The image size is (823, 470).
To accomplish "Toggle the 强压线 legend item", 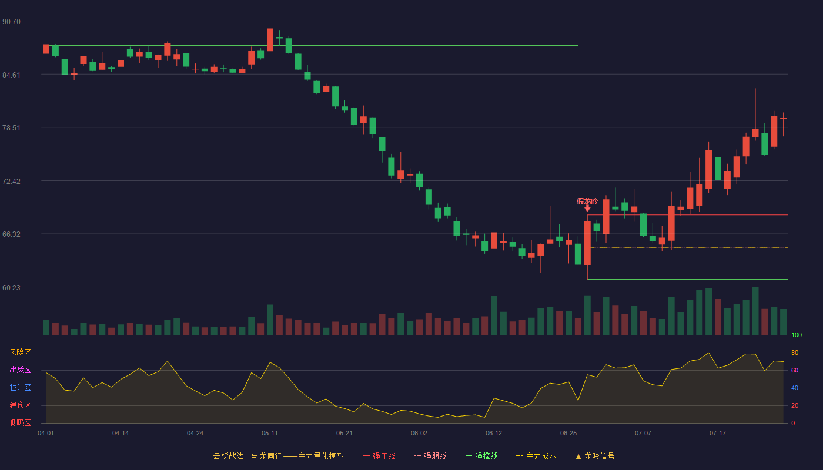I will pyautogui.click(x=379, y=456).
